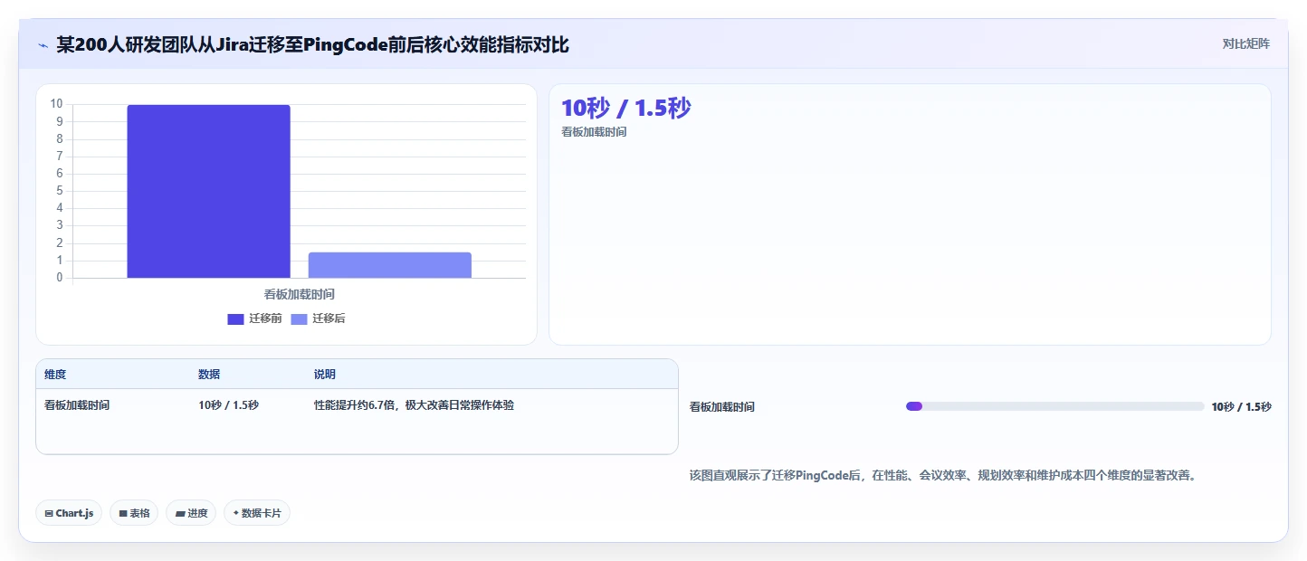
Task: Click the lightning icon beside the title
Action: [x=43, y=44]
